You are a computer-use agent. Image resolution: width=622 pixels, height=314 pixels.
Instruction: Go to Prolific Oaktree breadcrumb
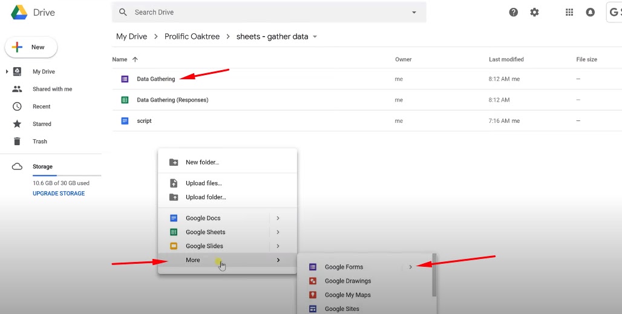click(x=192, y=36)
